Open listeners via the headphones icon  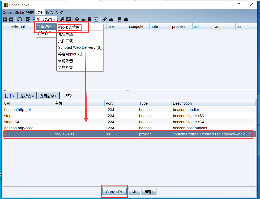(x=20, y=19)
